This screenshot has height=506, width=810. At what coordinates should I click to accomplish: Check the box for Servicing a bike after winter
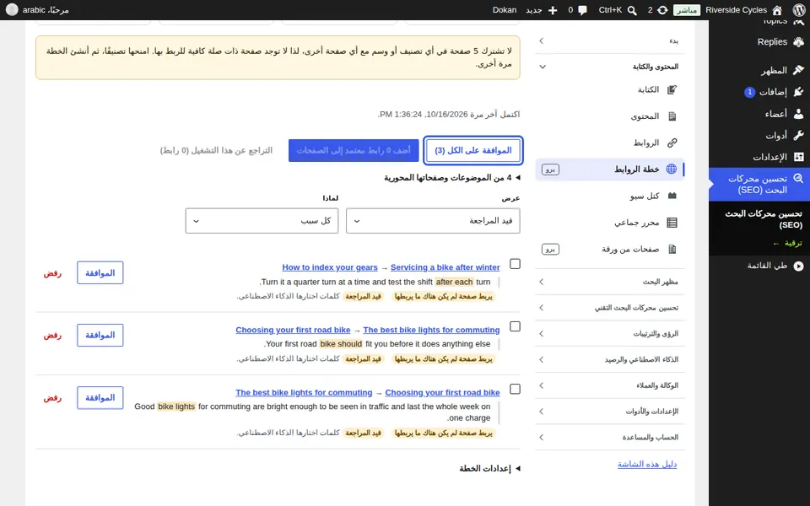click(515, 264)
